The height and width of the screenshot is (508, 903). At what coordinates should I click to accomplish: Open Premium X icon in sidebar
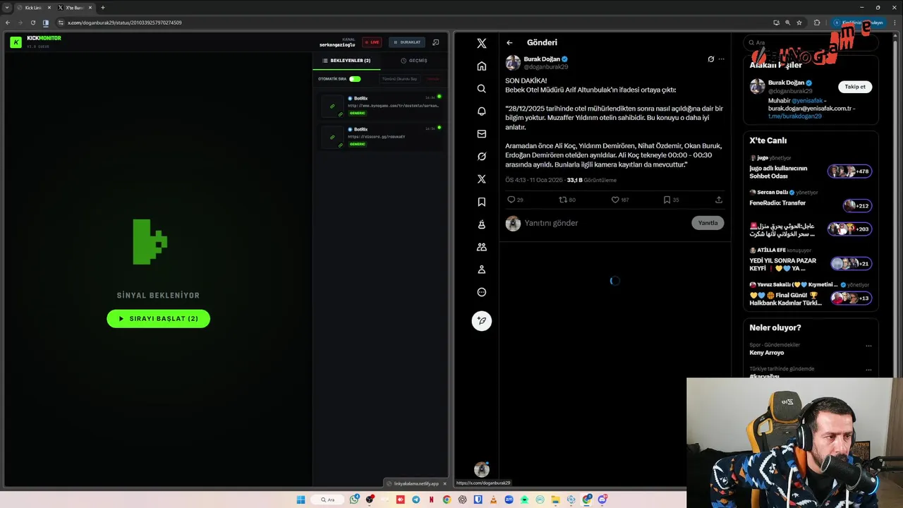pos(482,179)
